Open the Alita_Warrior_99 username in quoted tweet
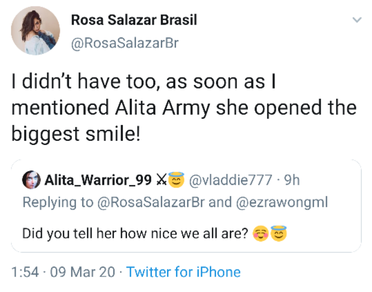The height and width of the screenshot is (292, 372). click(98, 180)
